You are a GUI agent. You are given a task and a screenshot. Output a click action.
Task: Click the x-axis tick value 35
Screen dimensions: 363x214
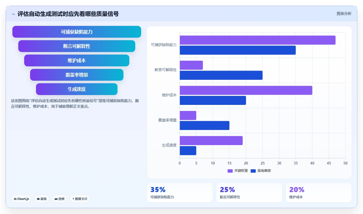[x=296, y=163]
